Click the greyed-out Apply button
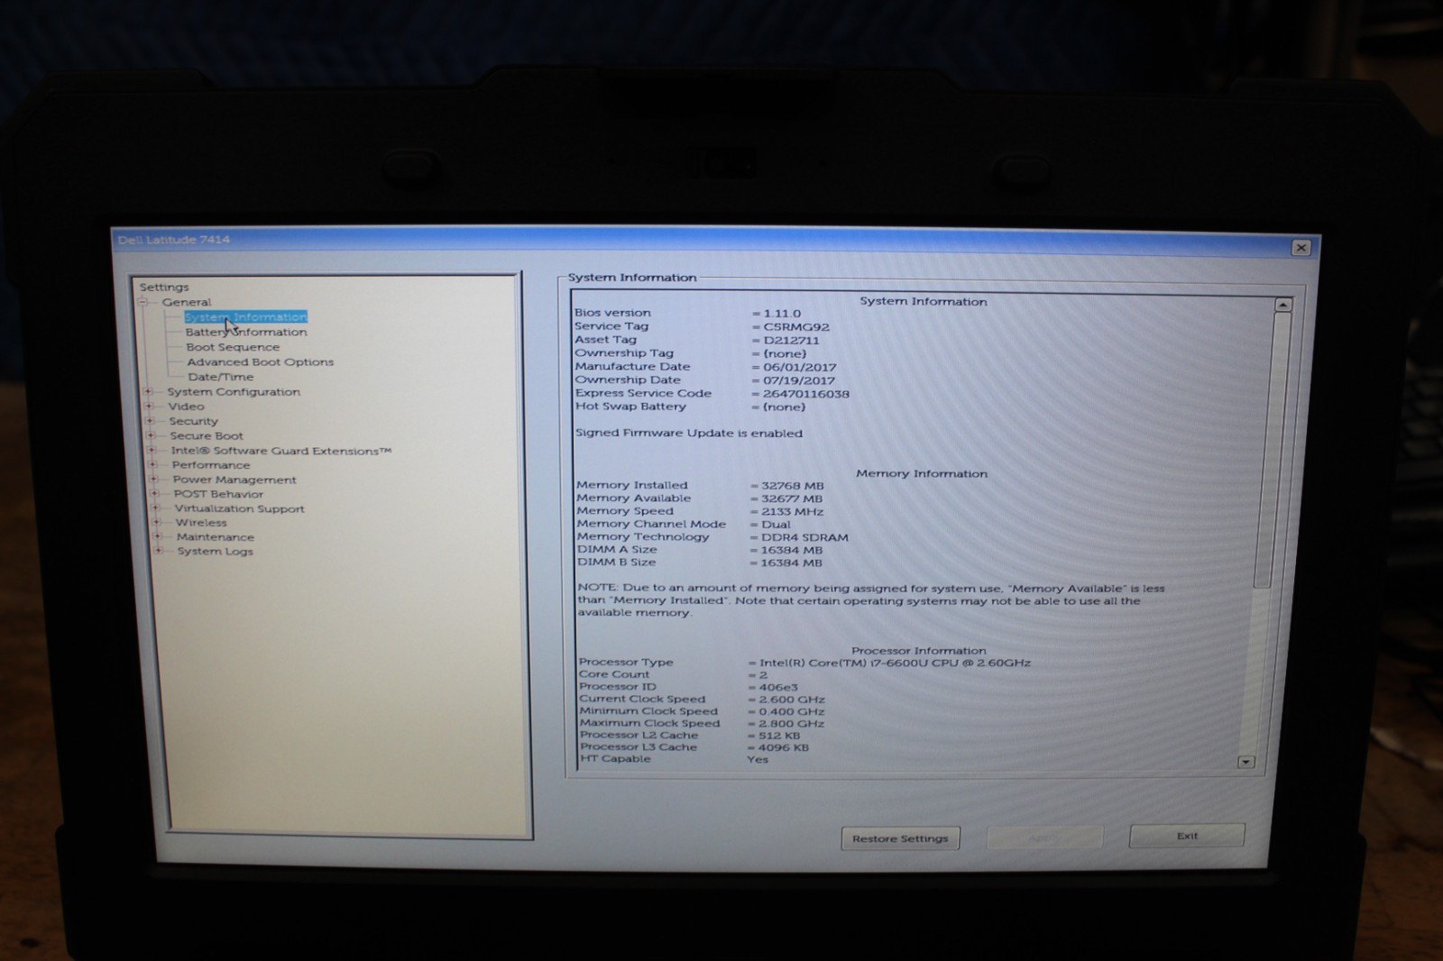The image size is (1443, 961). pos(1044,837)
